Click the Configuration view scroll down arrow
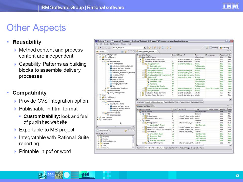The height and width of the screenshot is (182, 243). coord(133,147)
